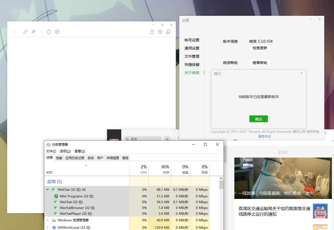This screenshot has width=334, height=230.
Task: Open font size adjustment icon
Action: (33, 32)
